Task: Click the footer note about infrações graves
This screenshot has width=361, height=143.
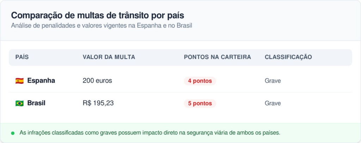Action: coord(150,133)
